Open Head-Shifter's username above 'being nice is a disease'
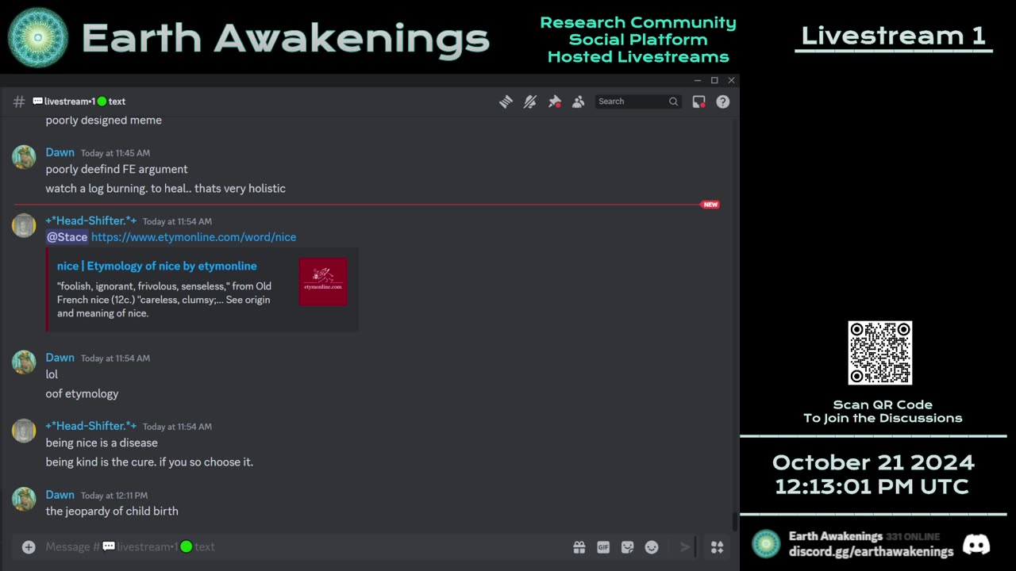The image size is (1016, 571). (91, 426)
